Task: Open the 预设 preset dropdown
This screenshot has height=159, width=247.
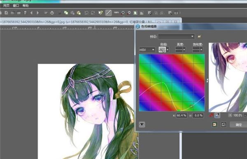Action: pos(176,37)
